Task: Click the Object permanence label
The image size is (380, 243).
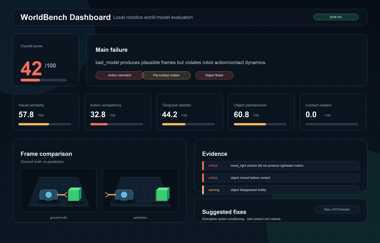Action: pyautogui.click(x=250, y=105)
